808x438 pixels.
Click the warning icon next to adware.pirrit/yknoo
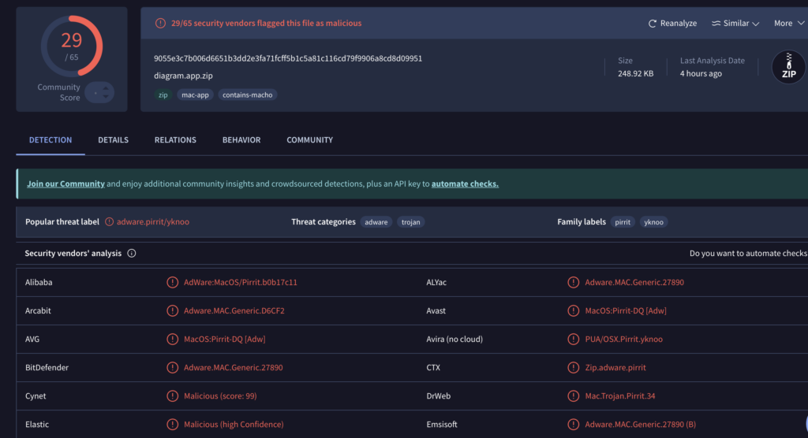pos(110,222)
